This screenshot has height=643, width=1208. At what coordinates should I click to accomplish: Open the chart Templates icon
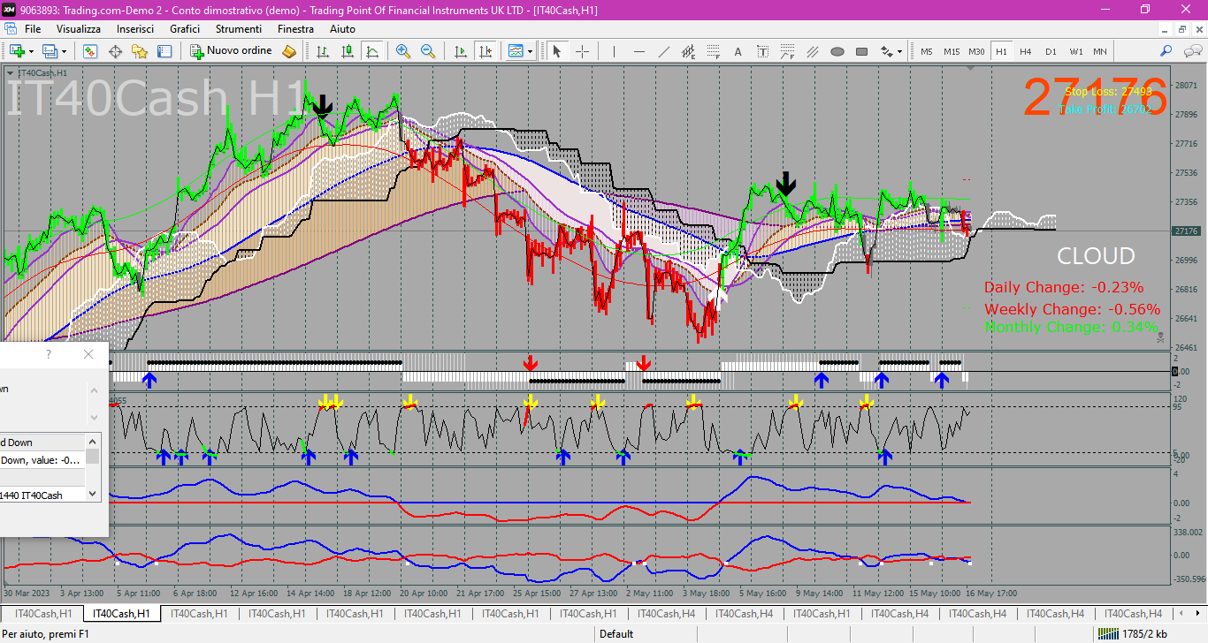click(x=516, y=51)
